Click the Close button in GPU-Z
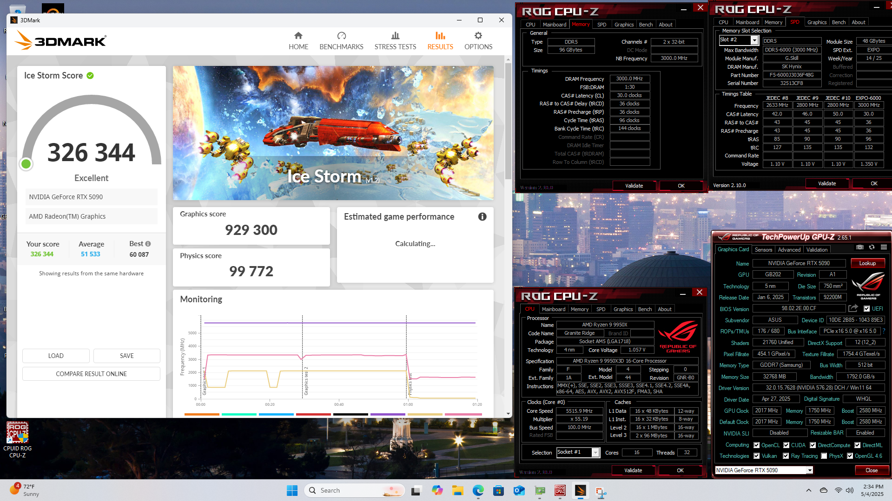Image resolution: width=892 pixels, height=501 pixels. (871, 470)
